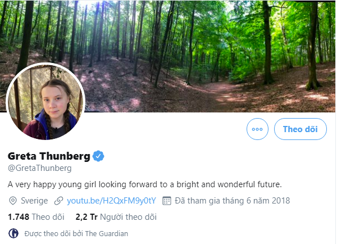Click The Guardian small avatar icon
The height and width of the screenshot is (244, 346).
[13, 233]
